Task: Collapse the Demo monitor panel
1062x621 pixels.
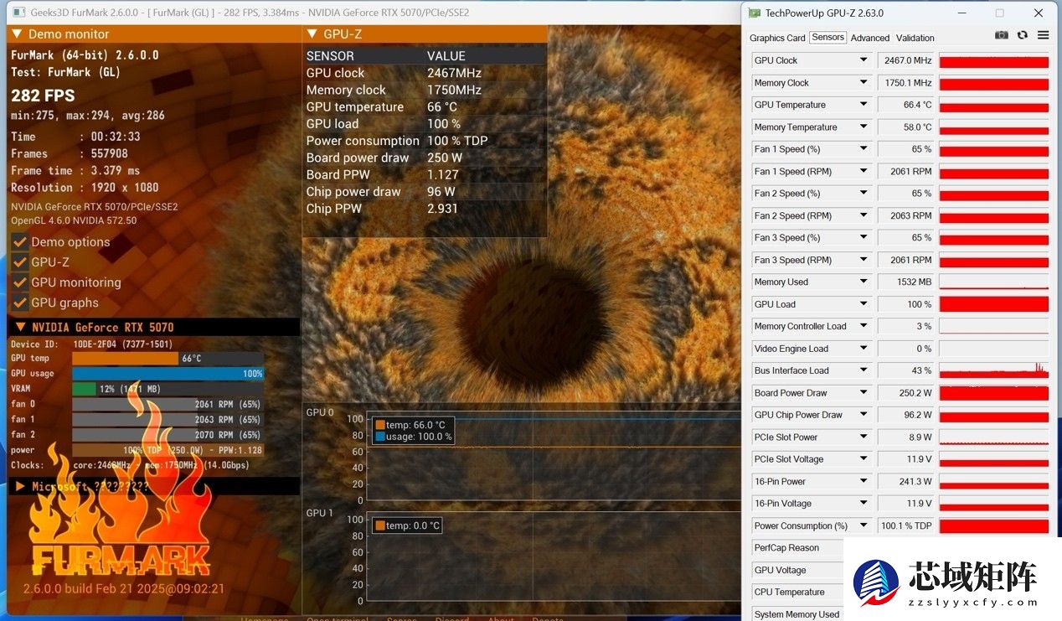Action: coord(17,34)
